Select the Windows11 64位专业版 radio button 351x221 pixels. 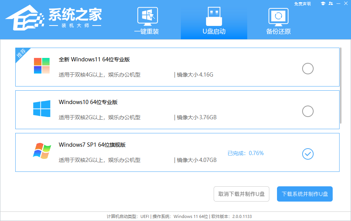(307, 69)
